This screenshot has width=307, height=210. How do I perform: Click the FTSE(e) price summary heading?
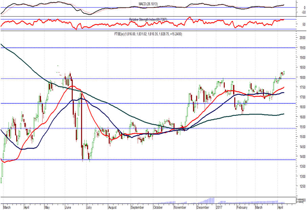pyautogui.click(x=148, y=34)
